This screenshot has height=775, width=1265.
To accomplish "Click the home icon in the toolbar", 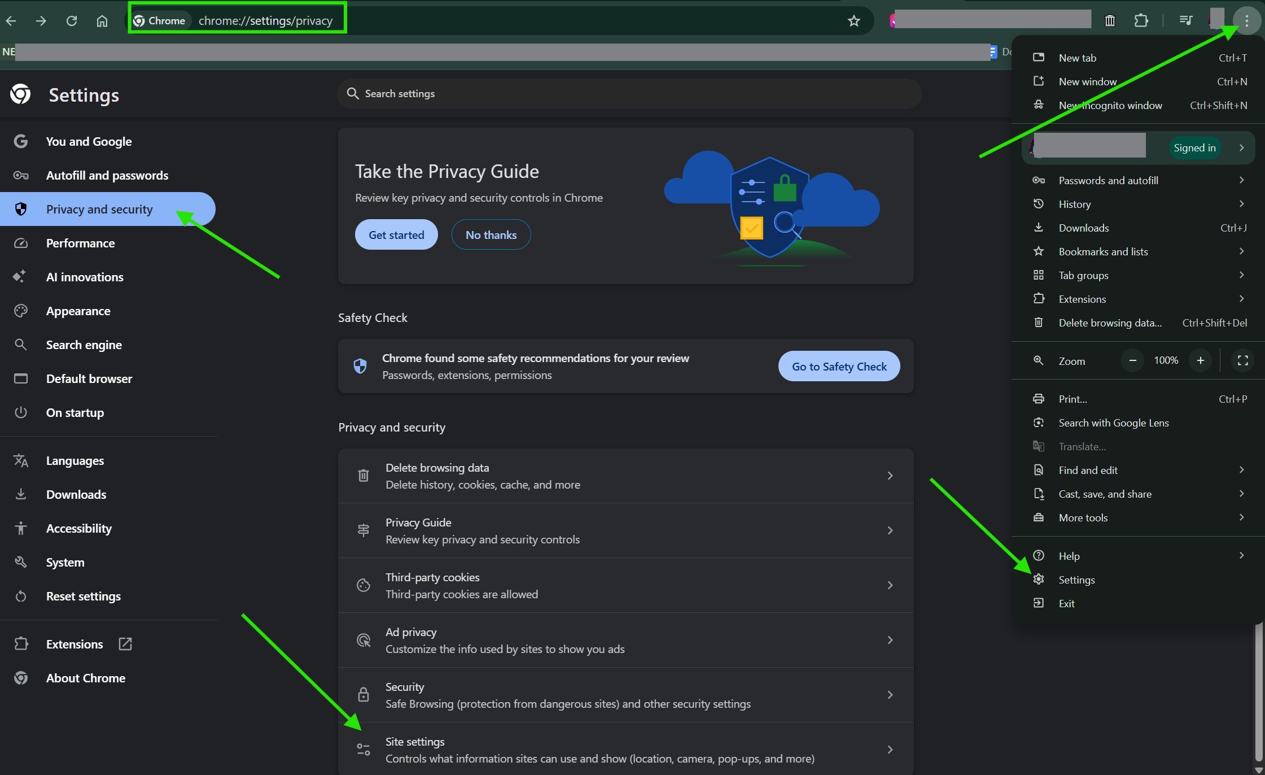I will click(102, 21).
